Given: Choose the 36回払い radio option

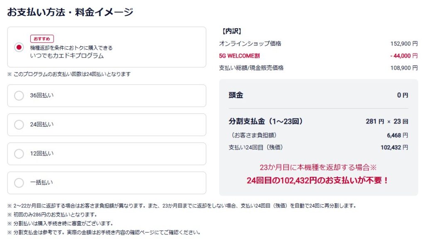Looking at the screenshot, I should point(19,96).
